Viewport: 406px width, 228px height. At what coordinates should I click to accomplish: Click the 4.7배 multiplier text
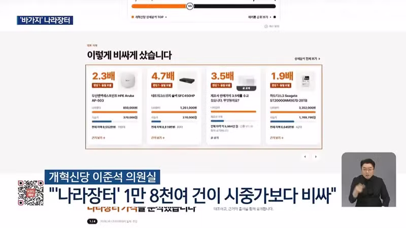163,77
